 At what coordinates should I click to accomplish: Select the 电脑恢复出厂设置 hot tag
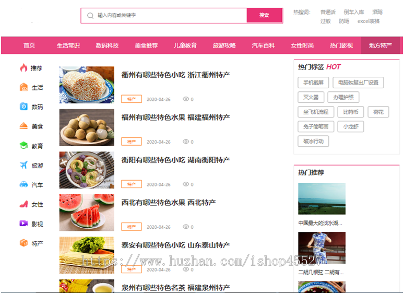pyautogui.click(x=358, y=83)
